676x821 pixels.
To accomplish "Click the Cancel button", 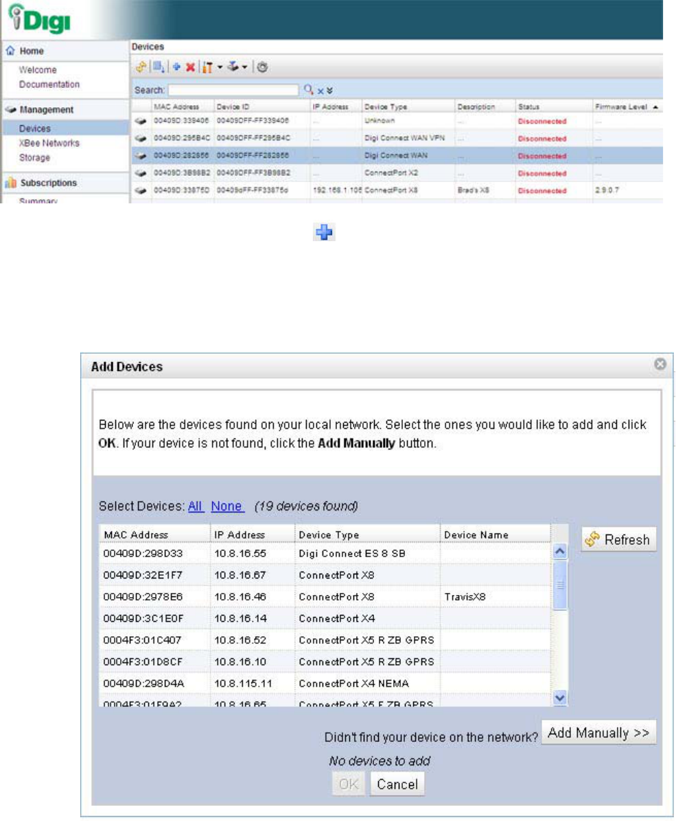I will (397, 785).
